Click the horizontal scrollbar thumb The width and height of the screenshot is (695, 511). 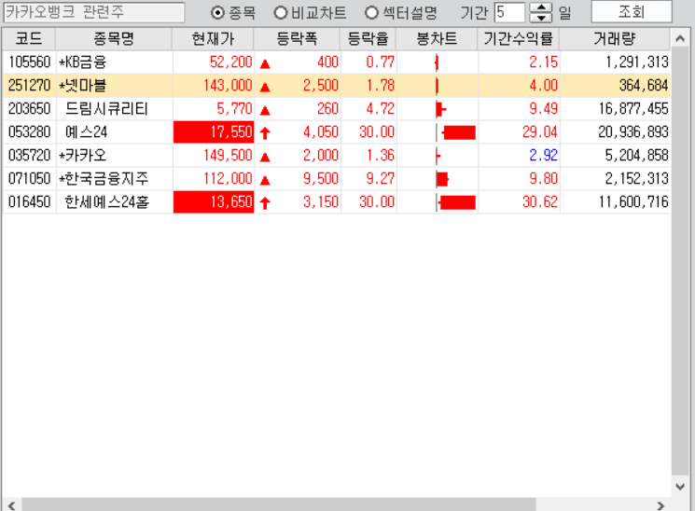click(x=279, y=504)
